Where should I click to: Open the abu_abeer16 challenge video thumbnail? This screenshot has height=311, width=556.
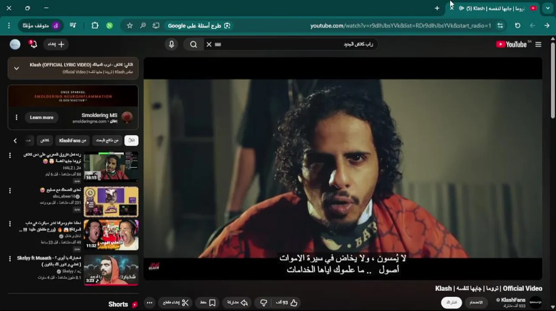click(x=111, y=201)
